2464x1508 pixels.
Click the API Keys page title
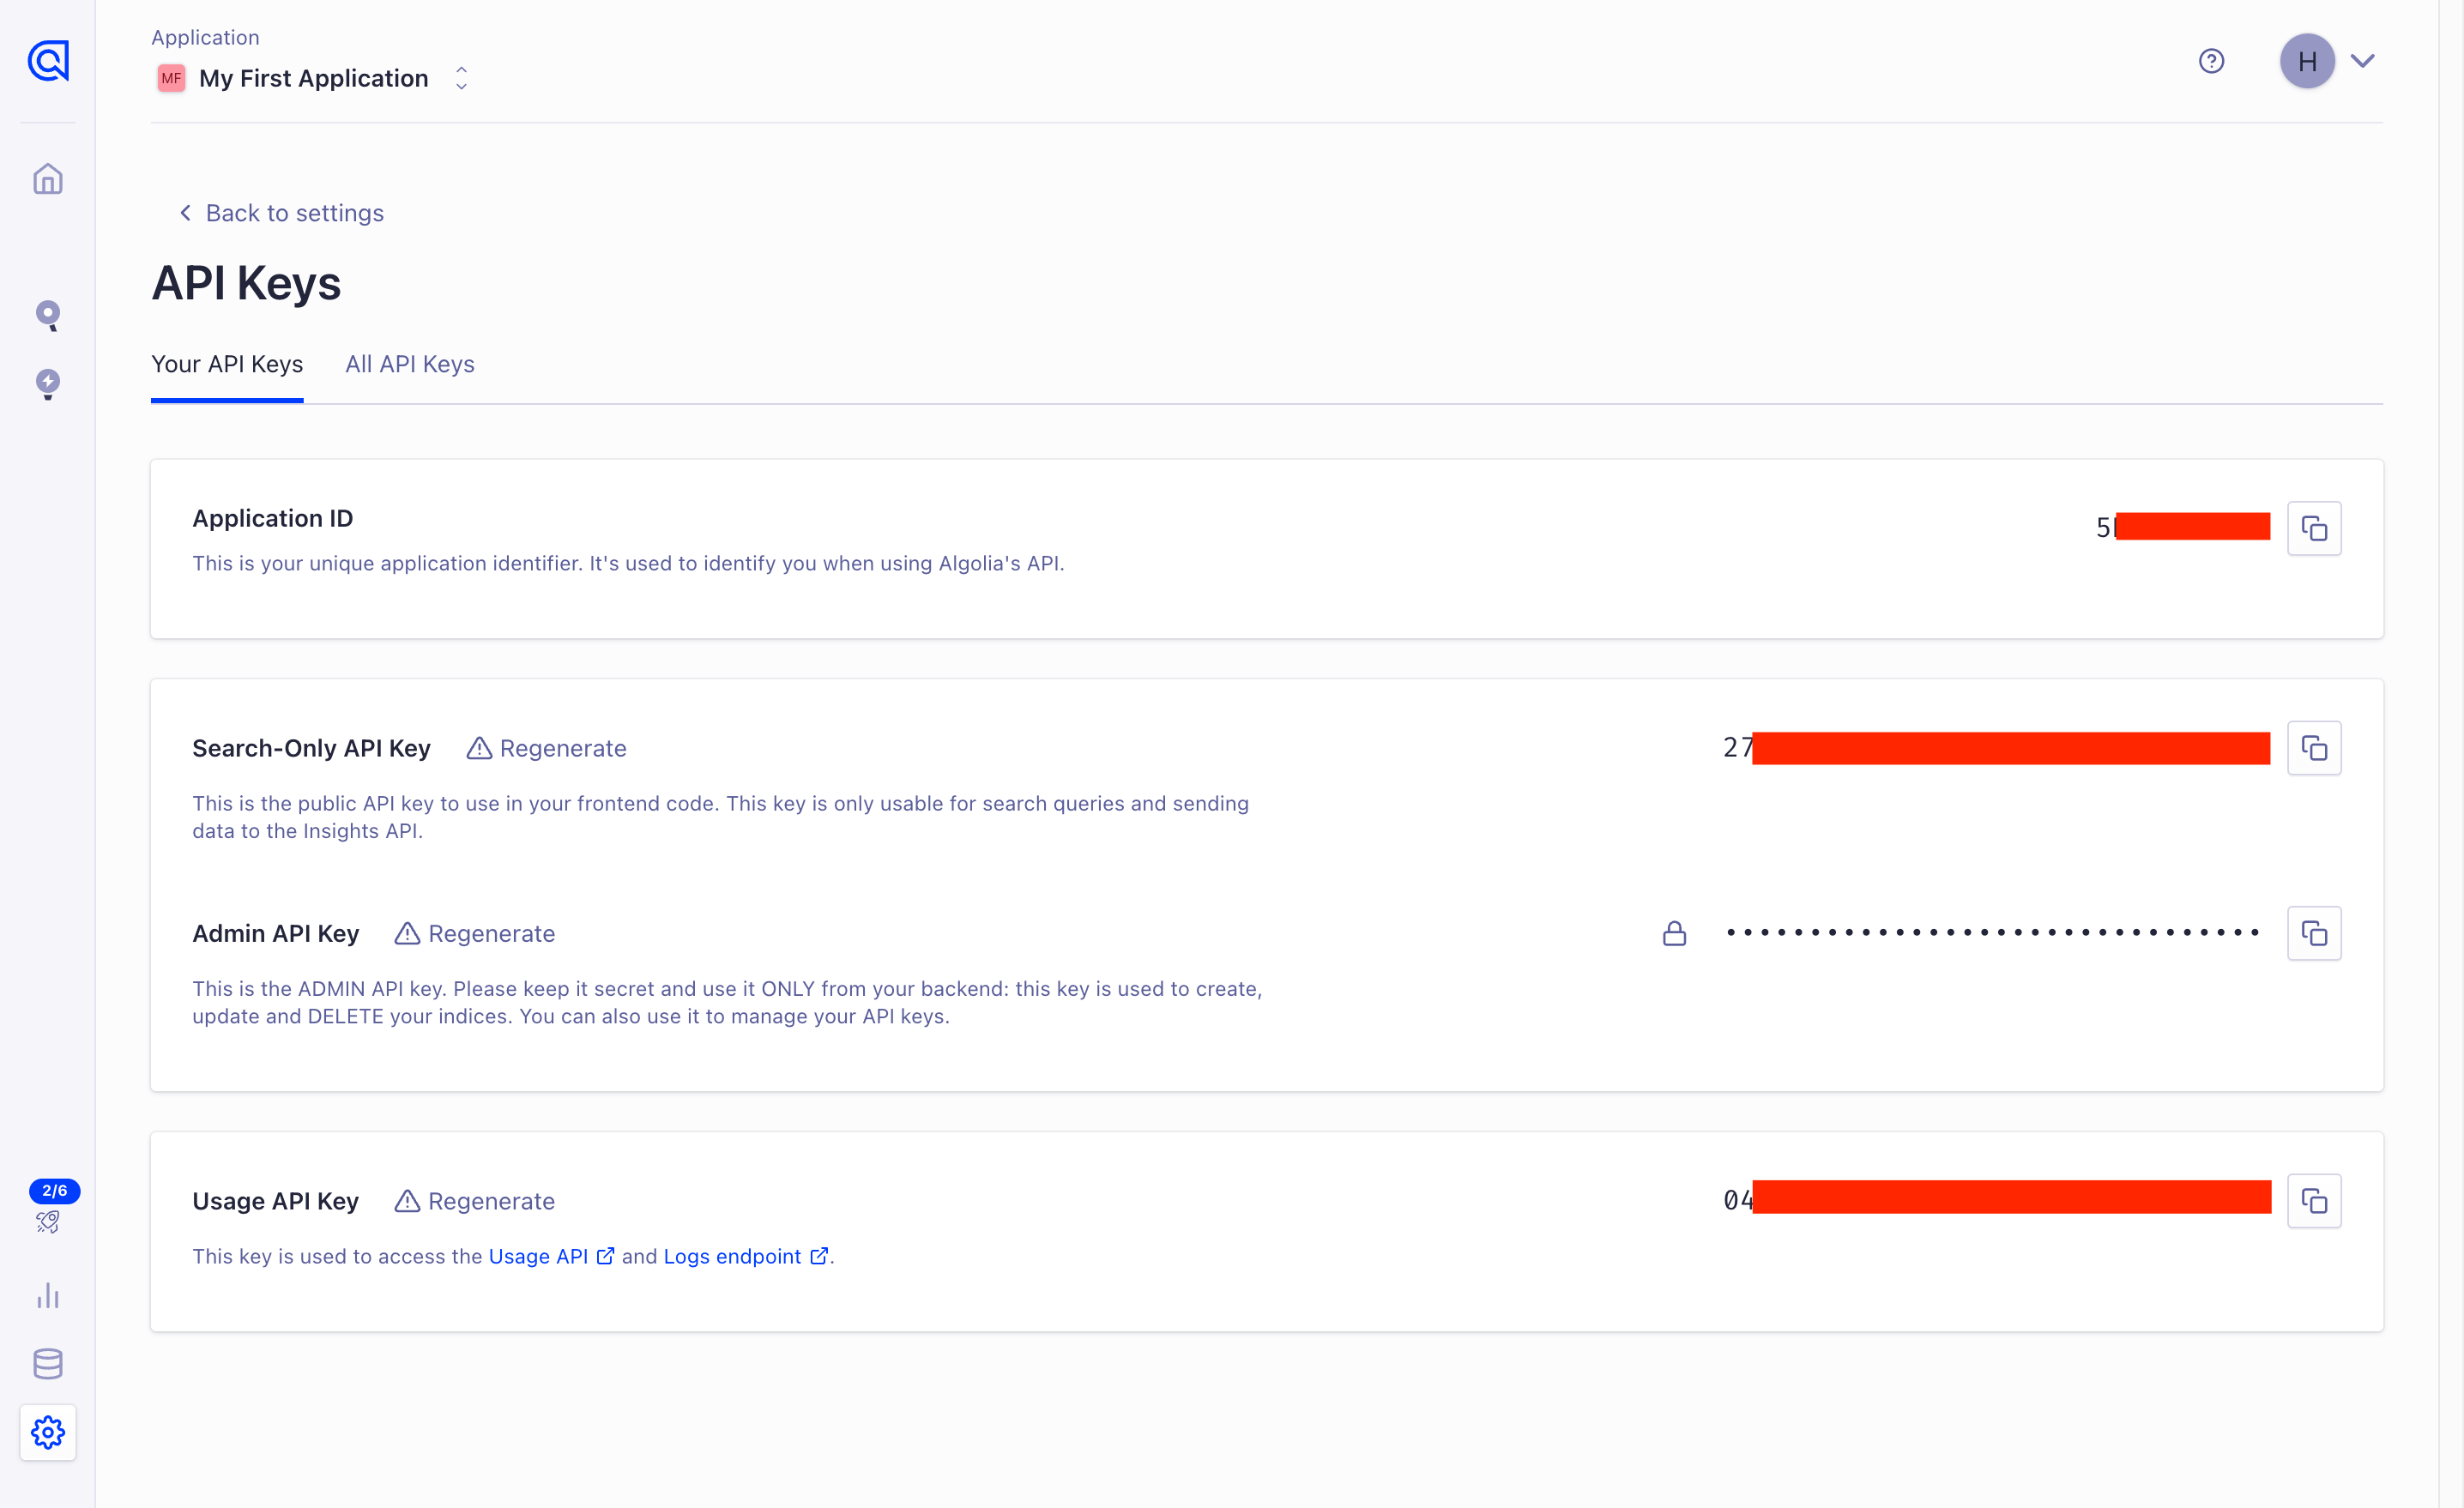[x=246, y=283]
